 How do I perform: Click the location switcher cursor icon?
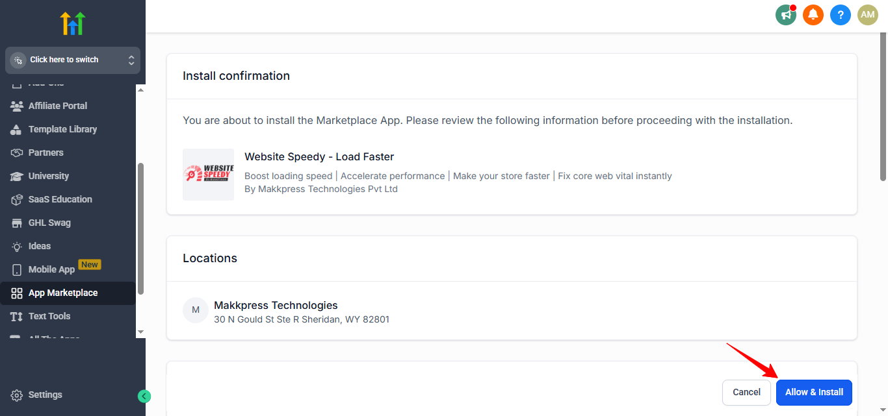pos(18,60)
